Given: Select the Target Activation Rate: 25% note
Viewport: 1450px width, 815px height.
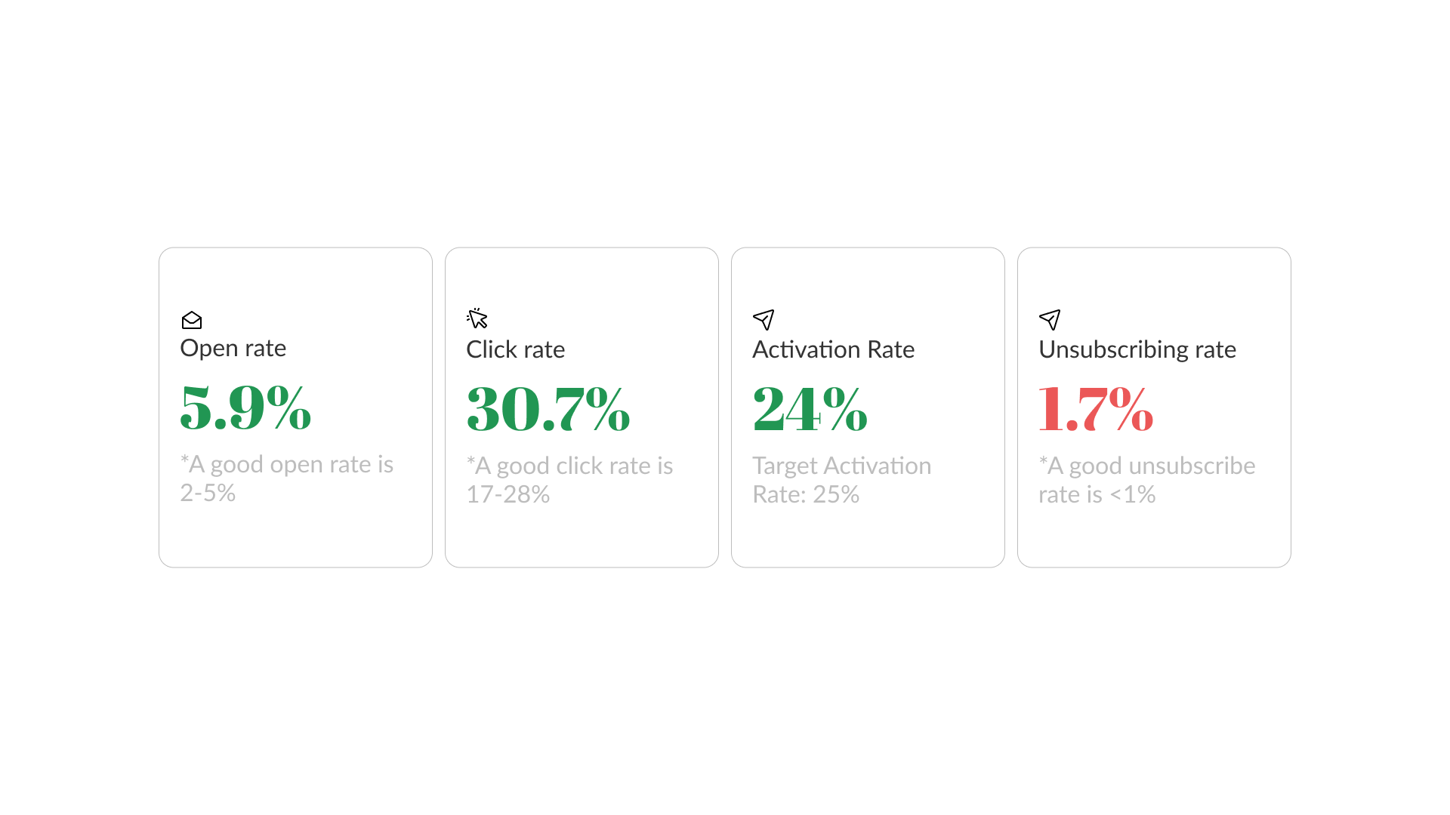Looking at the screenshot, I should pyautogui.click(x=841, y=480).
